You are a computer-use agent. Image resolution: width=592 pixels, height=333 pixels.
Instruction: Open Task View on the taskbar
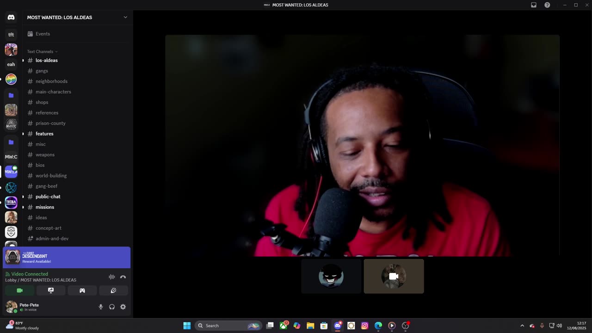coord(270,326)
